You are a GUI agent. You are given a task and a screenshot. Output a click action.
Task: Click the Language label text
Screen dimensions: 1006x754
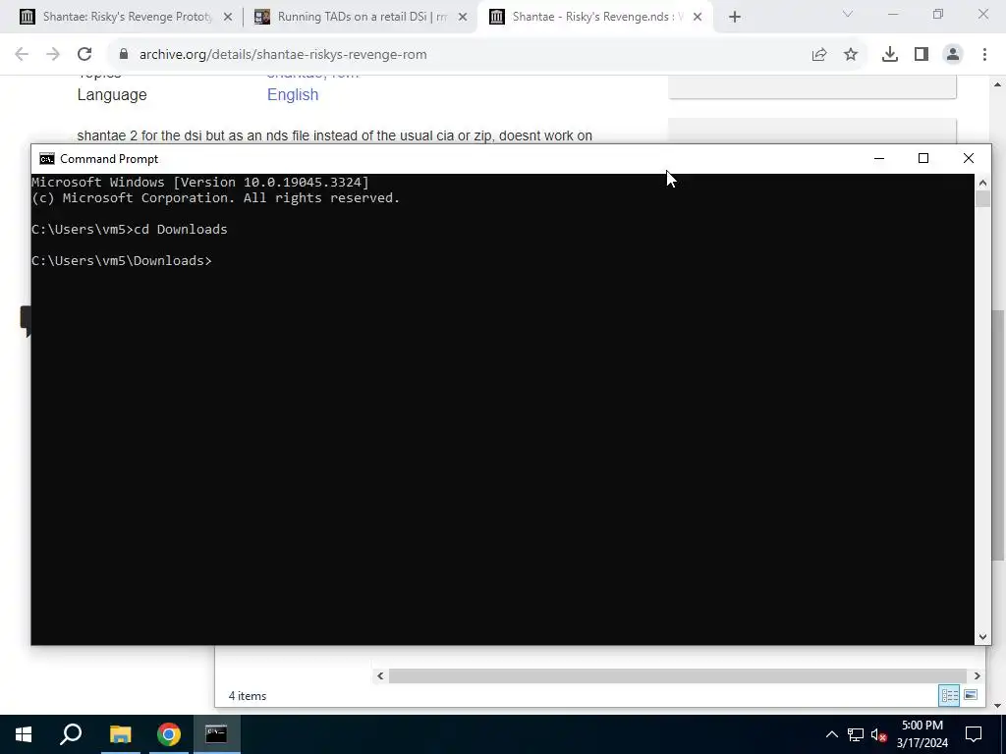[112, 95]
